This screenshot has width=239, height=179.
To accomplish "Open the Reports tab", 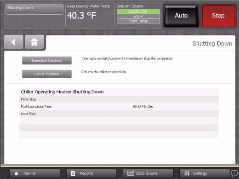I will click(91, 173).
